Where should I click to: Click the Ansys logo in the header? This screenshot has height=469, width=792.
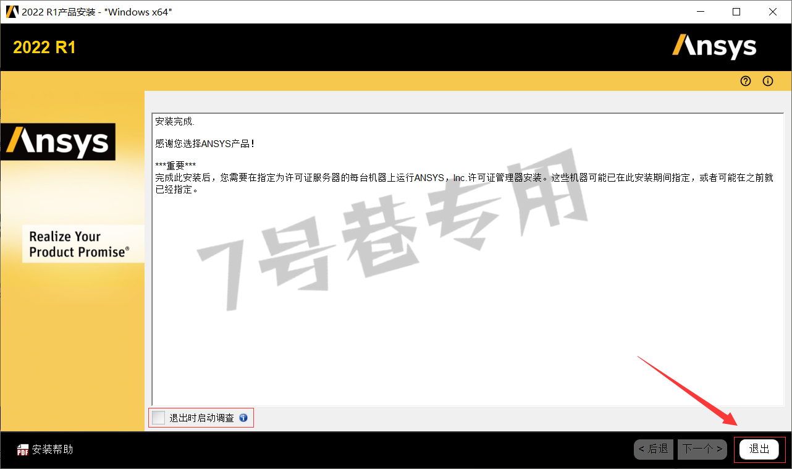[714, 46]
